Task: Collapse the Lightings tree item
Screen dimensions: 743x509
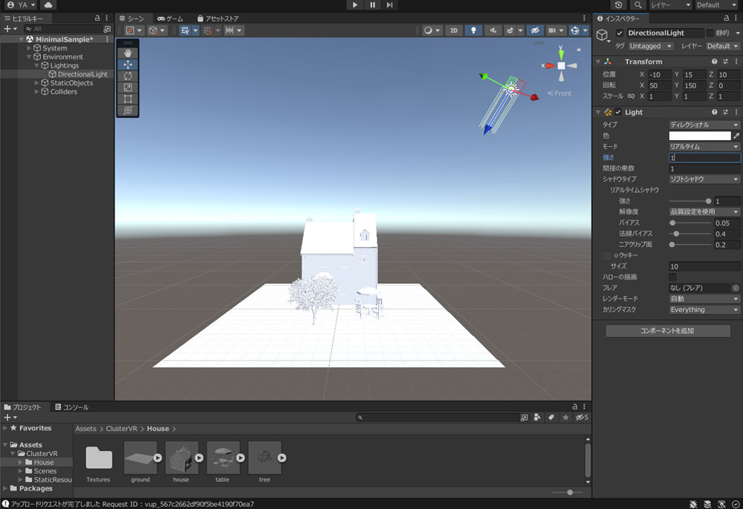Action: (36, 65)
